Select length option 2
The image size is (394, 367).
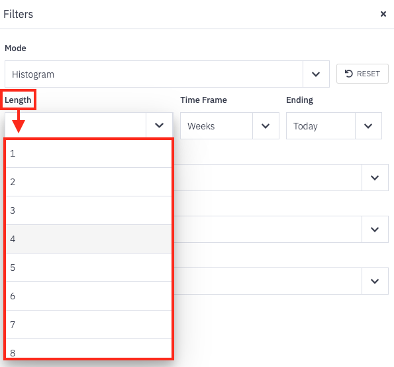(x=89, y=182)
